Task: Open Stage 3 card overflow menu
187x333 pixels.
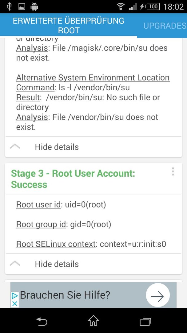Action: pos(173,171)
